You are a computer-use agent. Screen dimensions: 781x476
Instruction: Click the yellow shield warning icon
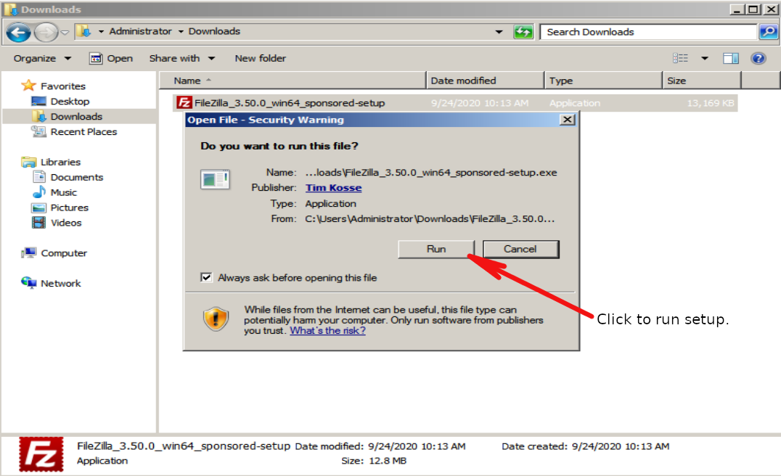215,318
